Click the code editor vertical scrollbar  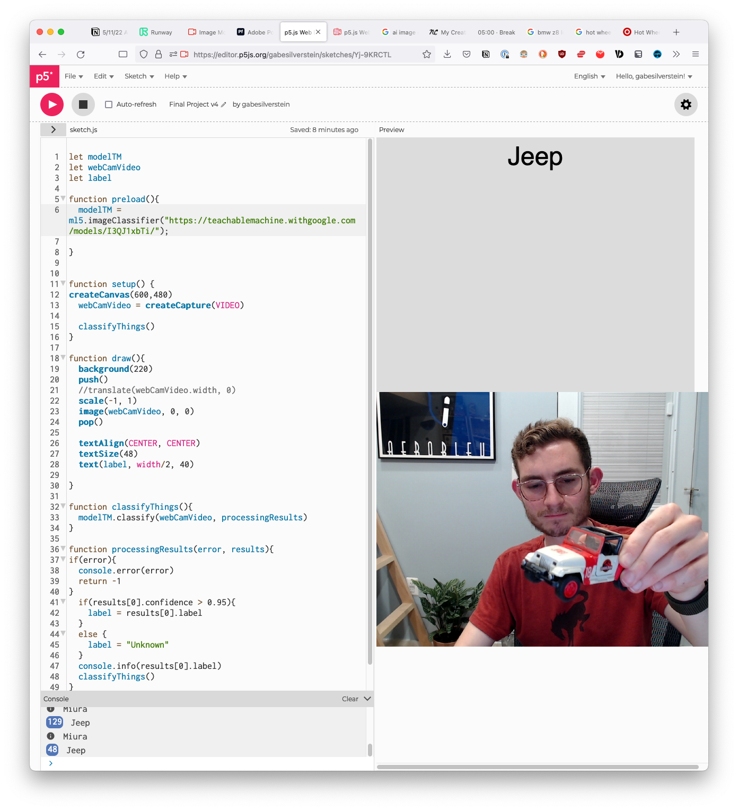[370, 402]
